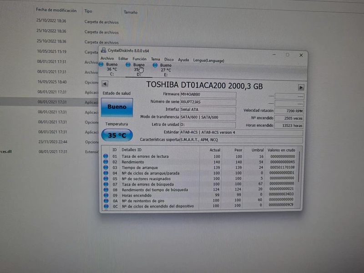Open the Lengua(Language) menu

point(208,61)
